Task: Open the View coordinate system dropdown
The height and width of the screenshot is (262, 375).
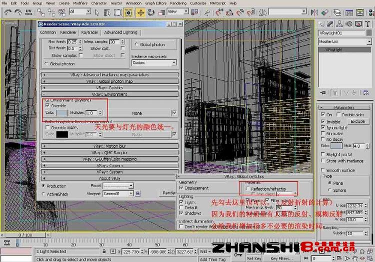Action: click(x=177, y=11)
